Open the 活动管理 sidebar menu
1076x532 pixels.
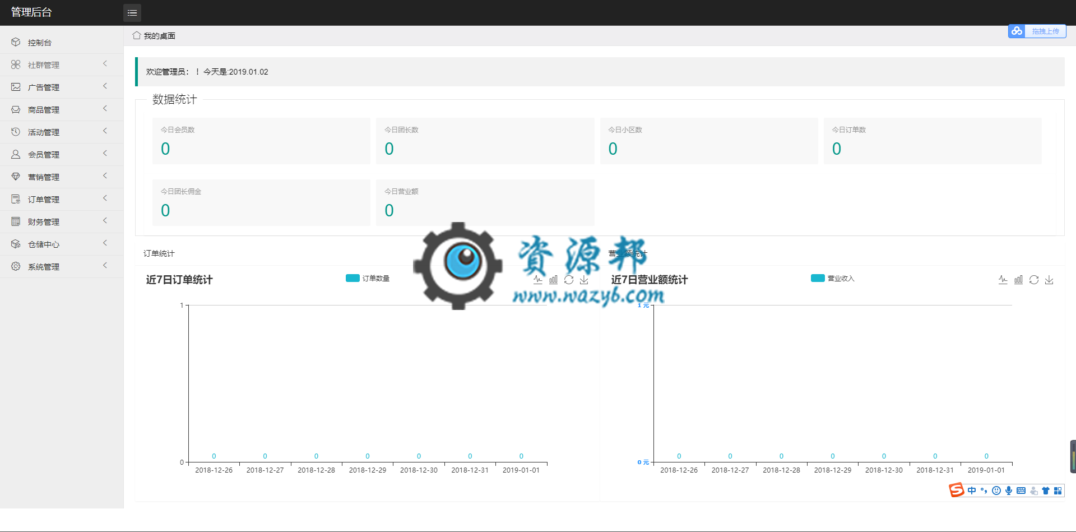click(62, 132)
